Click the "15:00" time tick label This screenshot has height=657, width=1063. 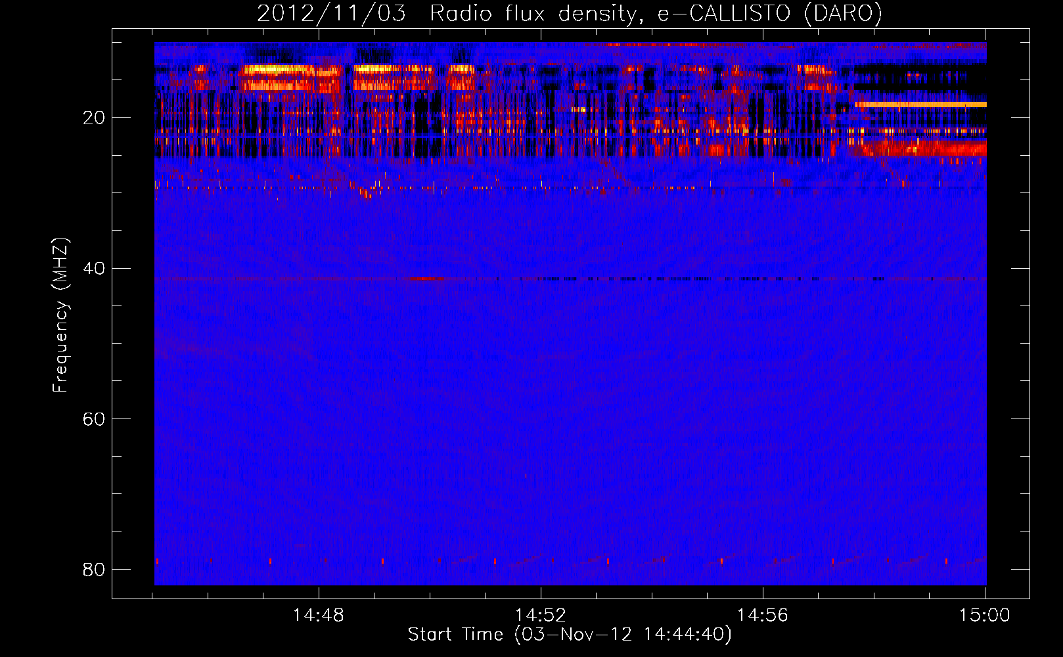point(984,616)
